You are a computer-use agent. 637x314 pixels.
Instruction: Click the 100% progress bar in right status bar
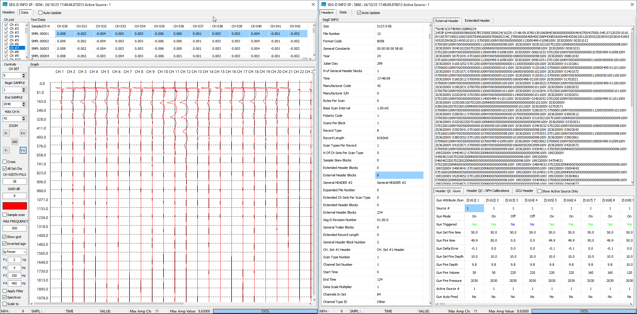pos(584,311)
